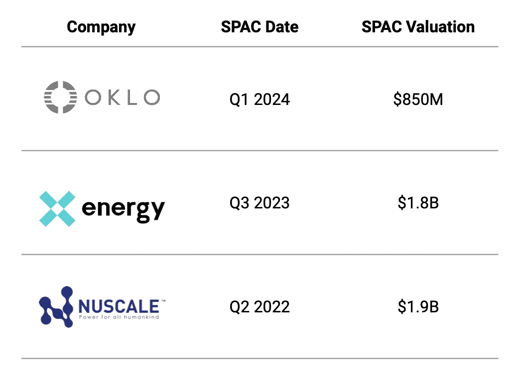
Task: Click the divider between X-energy and NuScale rows
Action: click(x=260, y=255)
